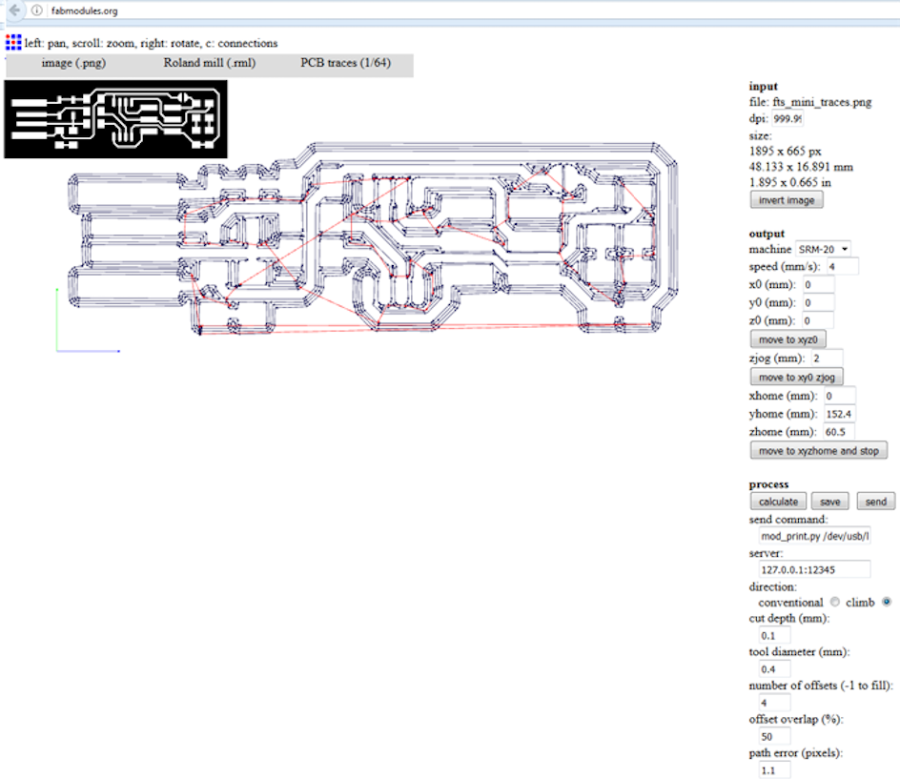Click the path error (pixels) input field
This screenshot has width=900, height=779.
774,770
